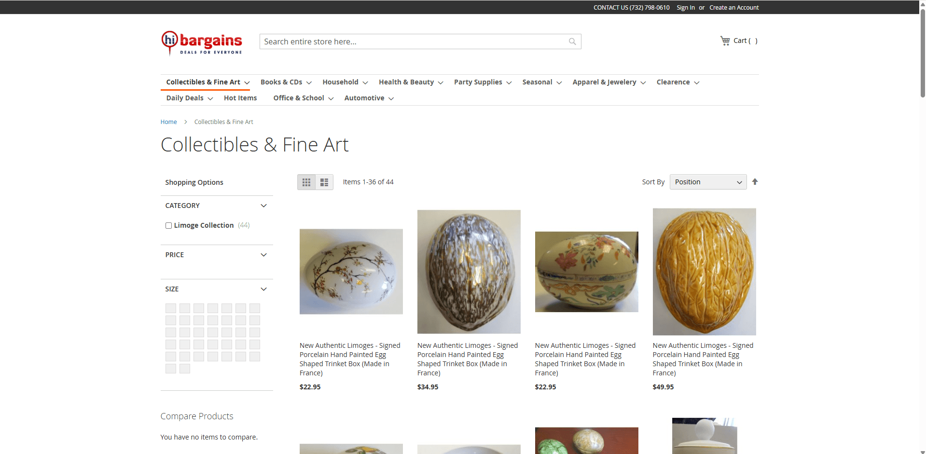926x454 pixels.
Task: Switch to grid view
Action: click(x=306, y=182)
